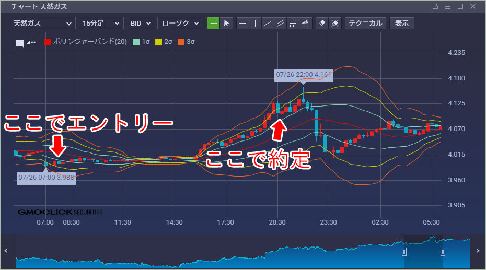Click the 07:00 time axis label
This screenshot has width=486, height=270.
(45, 222)
